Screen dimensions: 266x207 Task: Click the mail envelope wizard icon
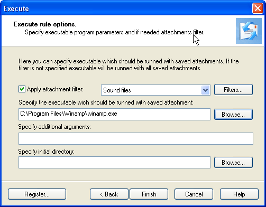pyautogui.click(x=249, y=31)
